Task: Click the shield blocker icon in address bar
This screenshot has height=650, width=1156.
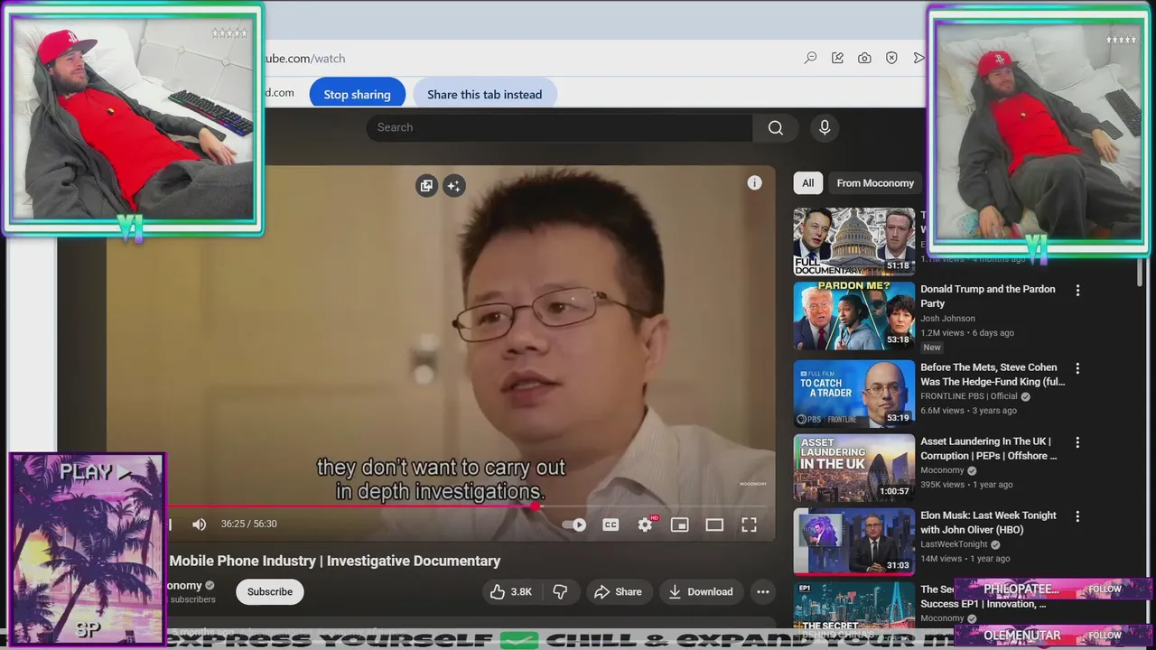Action: (x=891, y=58)
